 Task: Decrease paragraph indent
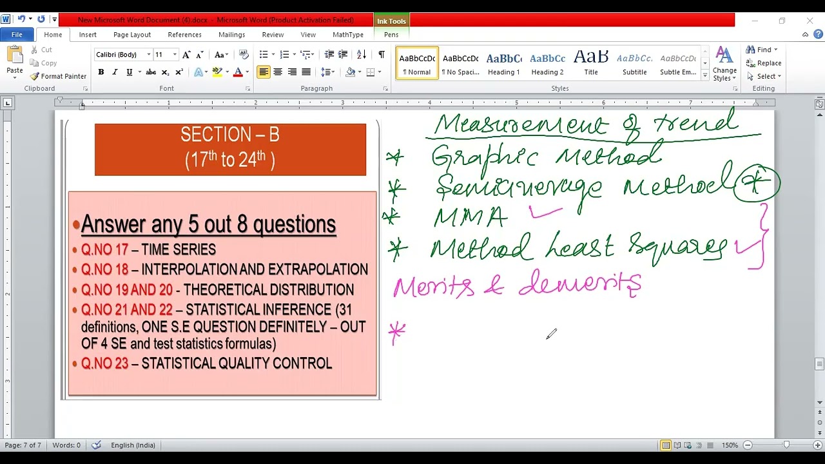point(329,55)
